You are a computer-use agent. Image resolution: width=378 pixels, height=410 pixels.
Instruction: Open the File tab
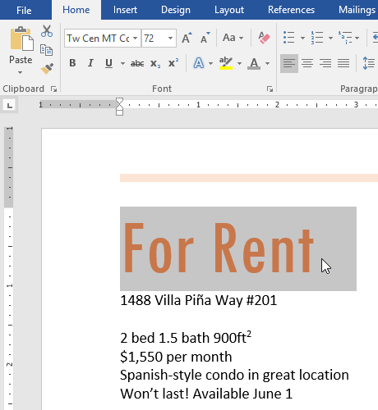[x=24, y=10]
